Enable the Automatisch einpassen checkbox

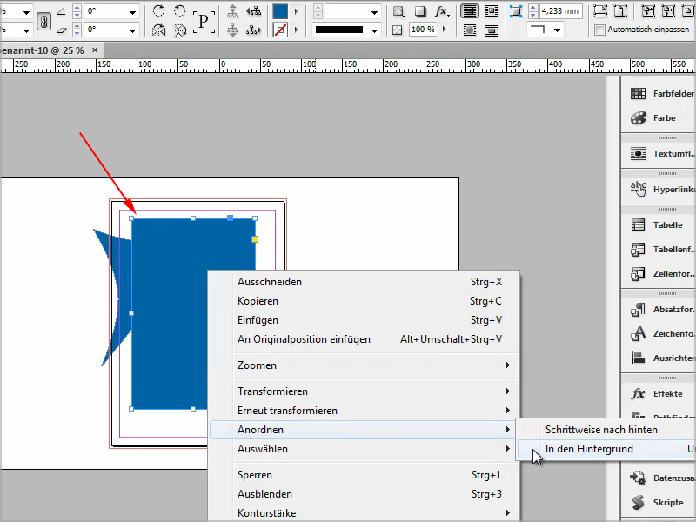tap(598, 29)
